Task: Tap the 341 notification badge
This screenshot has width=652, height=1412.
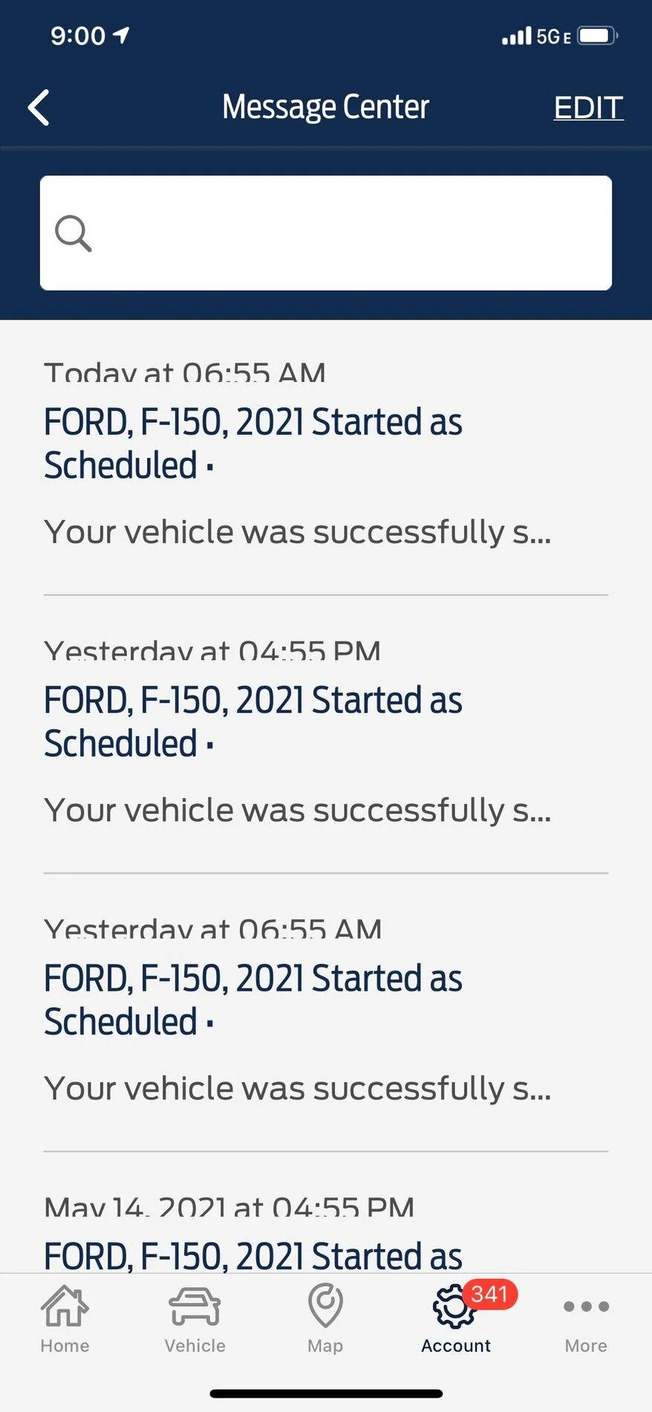Action: point(489,1295)
